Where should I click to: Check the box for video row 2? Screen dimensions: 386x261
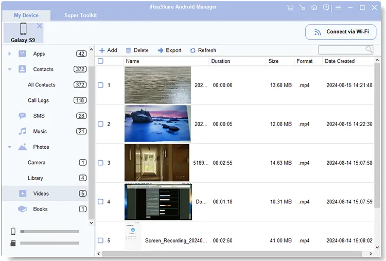[x=100, y=124]
